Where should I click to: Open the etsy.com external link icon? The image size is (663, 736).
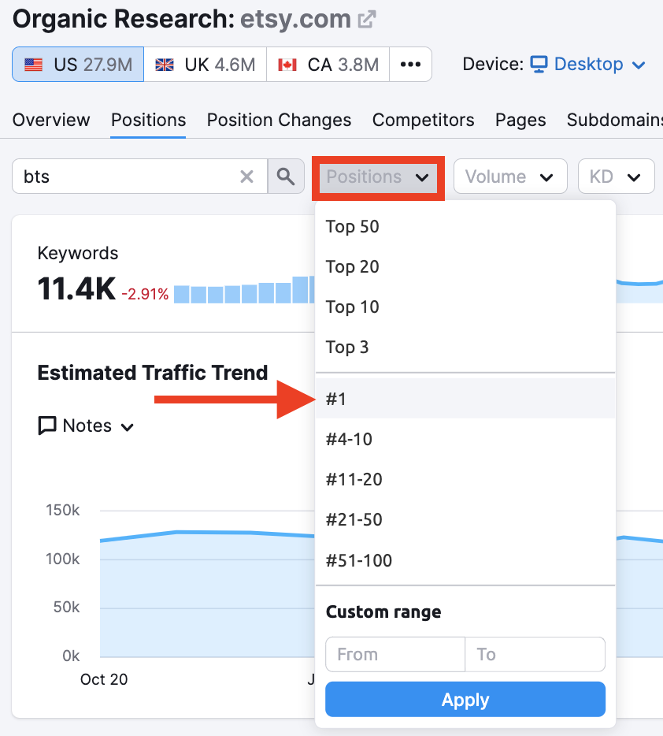coord(367,20)
